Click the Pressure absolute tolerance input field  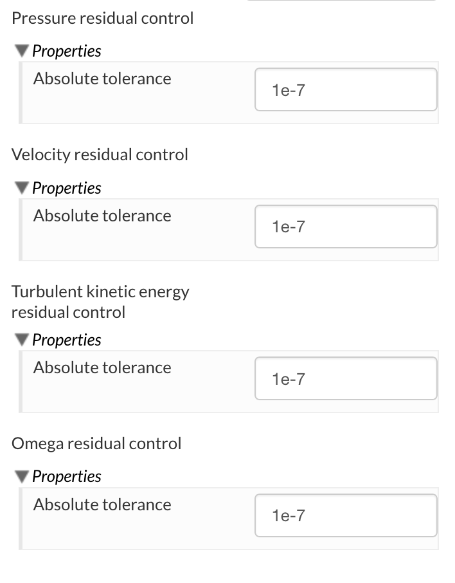click(x=346, y=90)
